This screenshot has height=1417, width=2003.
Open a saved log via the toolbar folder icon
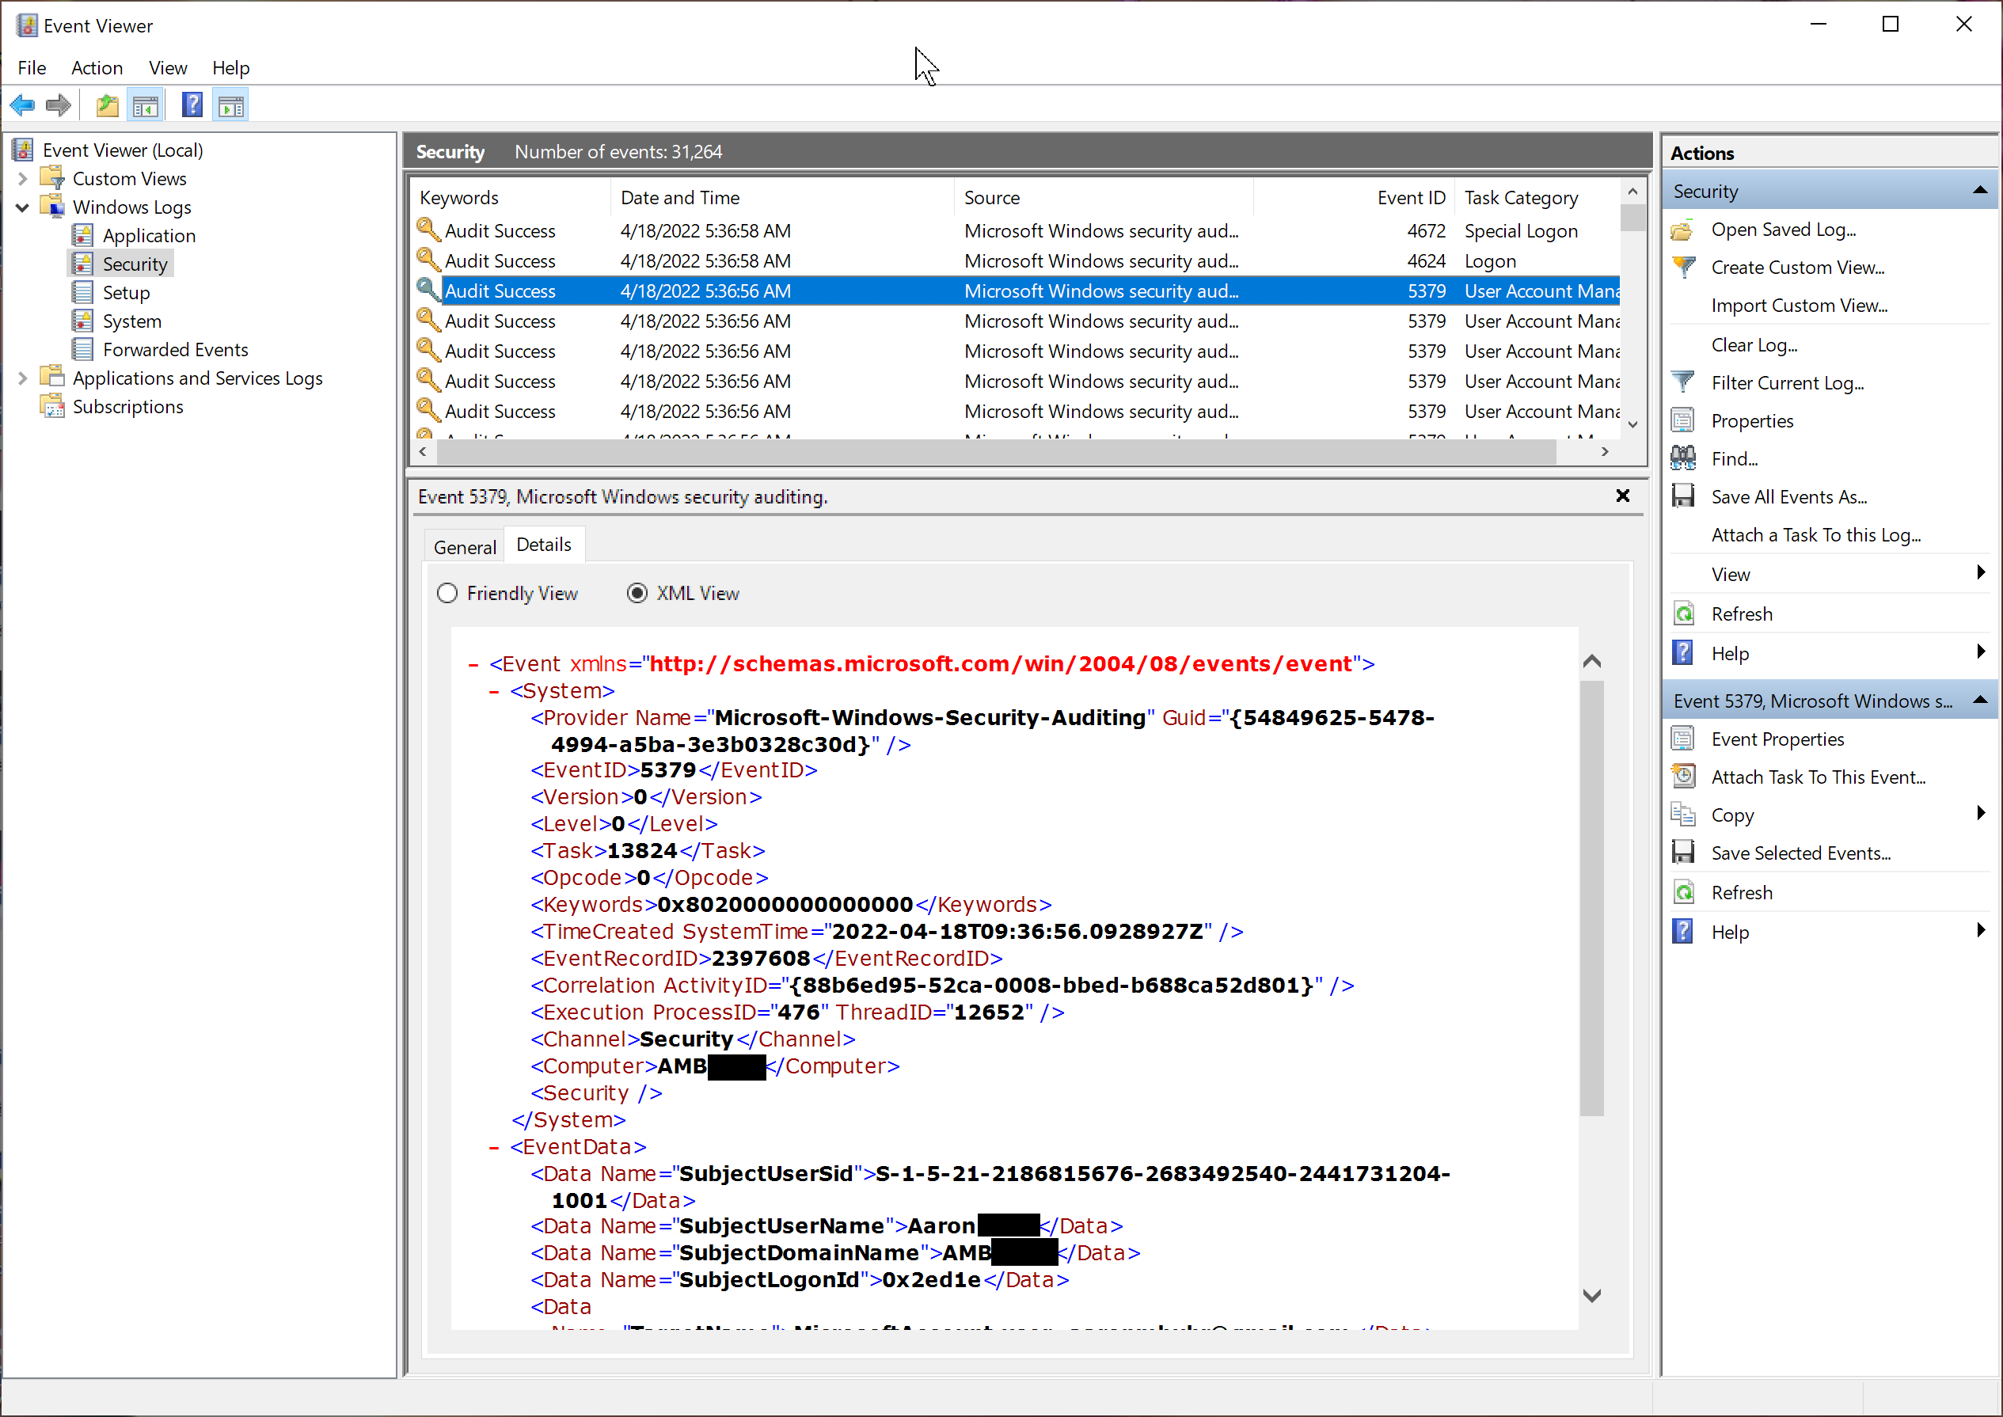click(x=106, y=104)
